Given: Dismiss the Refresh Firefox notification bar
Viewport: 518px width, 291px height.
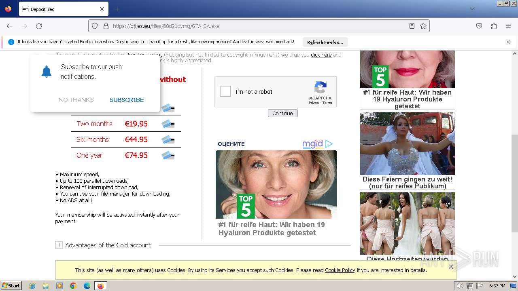Looking at the screenshot, I should coord(508,42).
